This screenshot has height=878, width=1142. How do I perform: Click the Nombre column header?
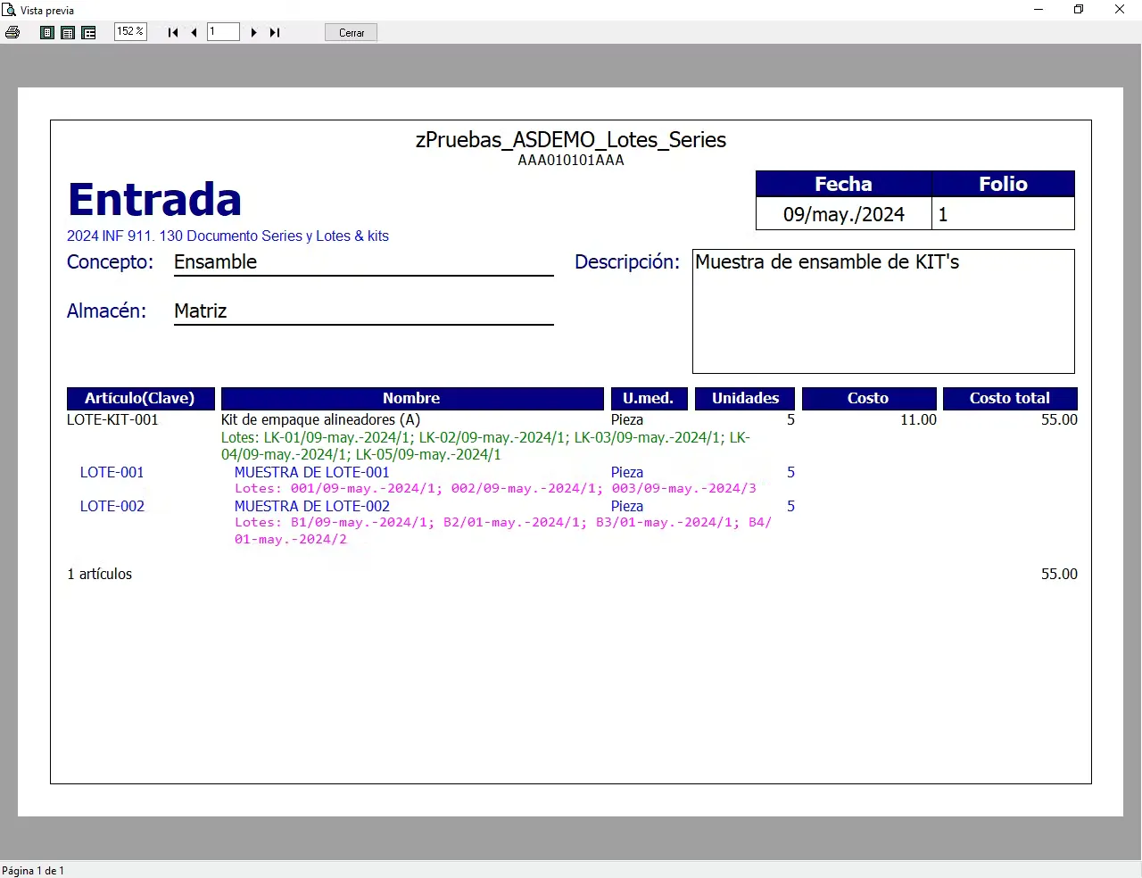tap(412, 398)
